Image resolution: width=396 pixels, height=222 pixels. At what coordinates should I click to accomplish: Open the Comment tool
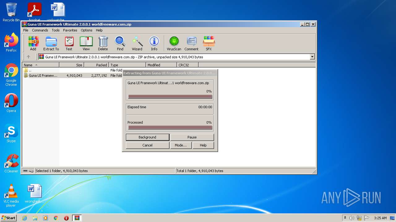pos(192,43)
